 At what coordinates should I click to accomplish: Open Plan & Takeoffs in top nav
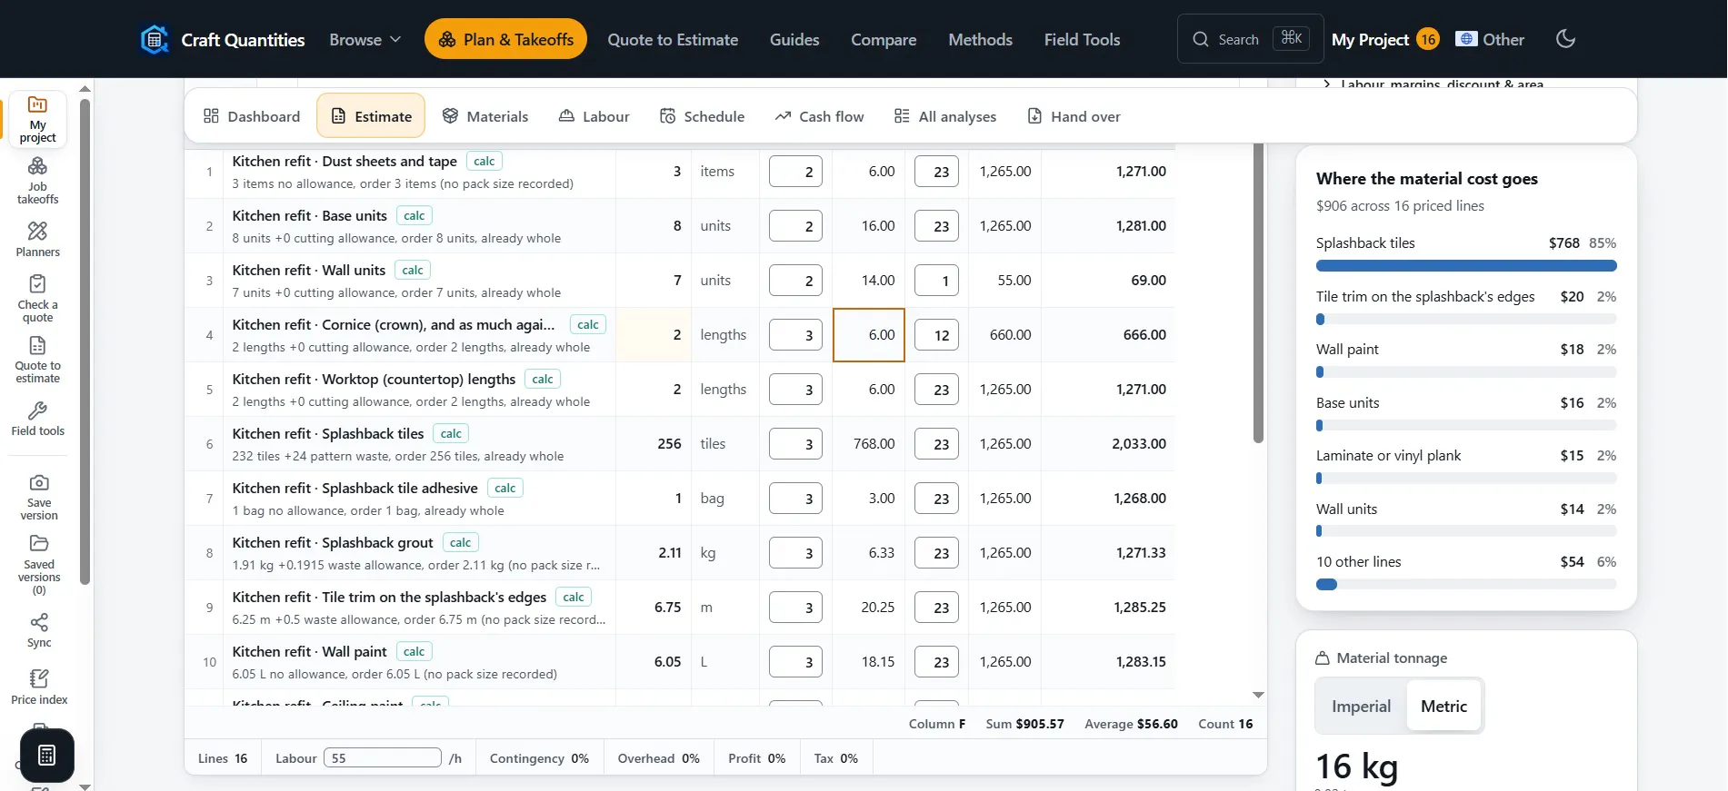point(505,39)
